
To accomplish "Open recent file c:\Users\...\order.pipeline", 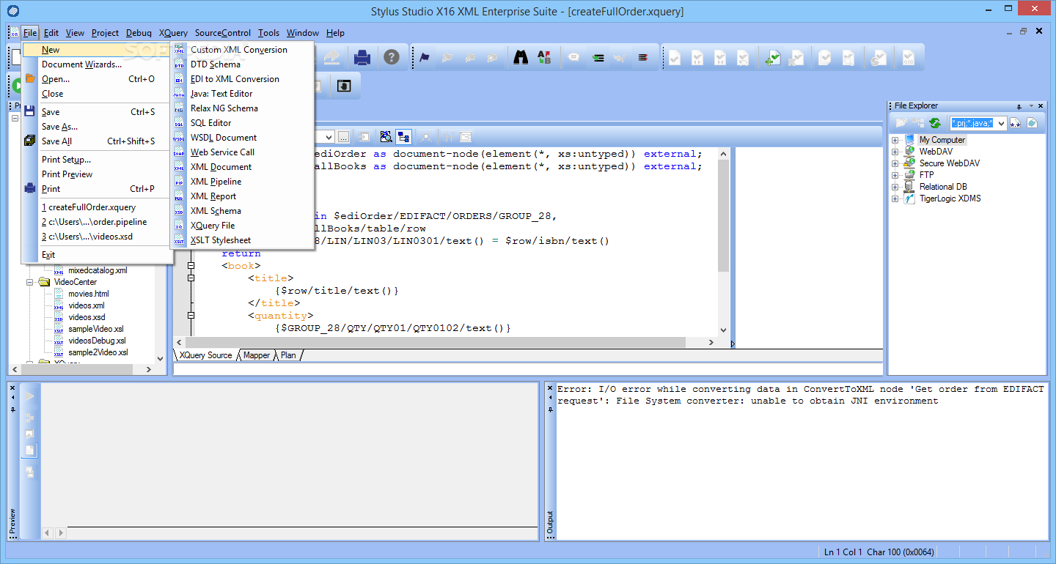I will tap(94, 222).
